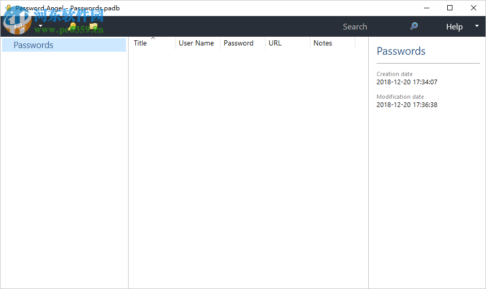This screenshot has height=289, width=486.
Task: Click modification date value 2018-12-20 17:36:38
Action: click(406, 104)
